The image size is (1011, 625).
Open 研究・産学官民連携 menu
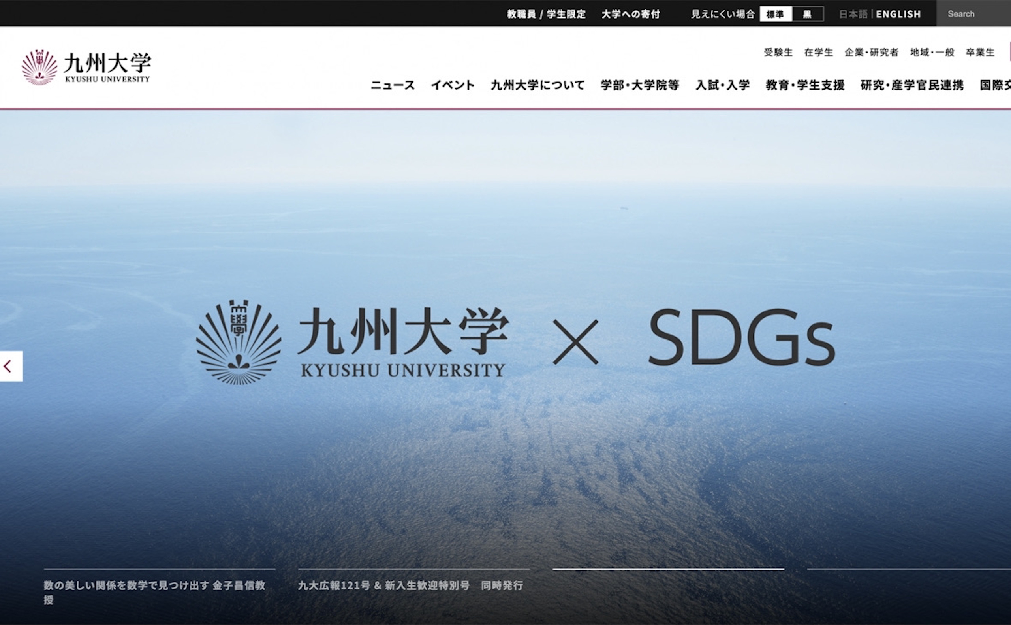click(912, 85)
